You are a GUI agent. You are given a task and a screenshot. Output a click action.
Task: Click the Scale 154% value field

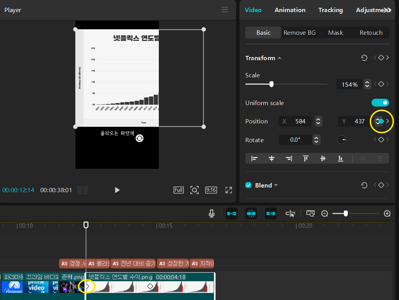[350, 84]
